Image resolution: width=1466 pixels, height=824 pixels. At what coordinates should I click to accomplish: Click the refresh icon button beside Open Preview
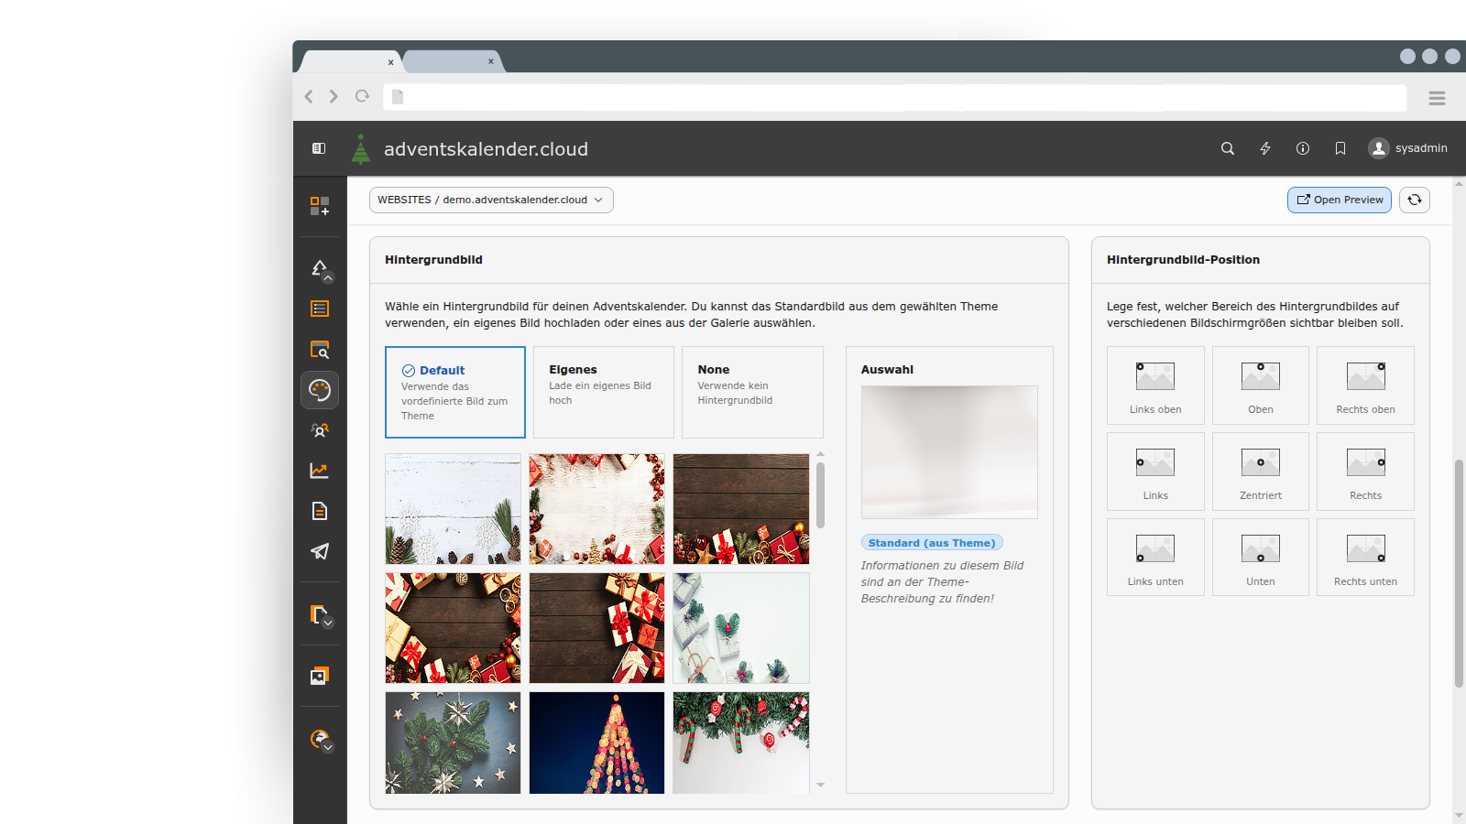pyautogui.click(x=1415, y=200)
